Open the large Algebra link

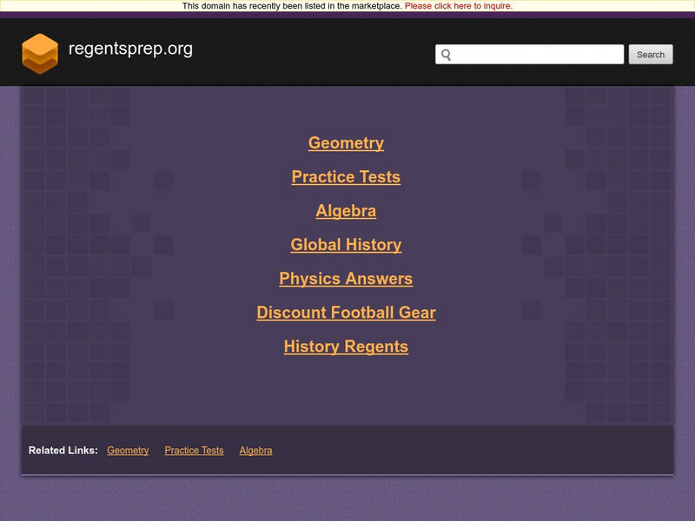tap(346, 211)
